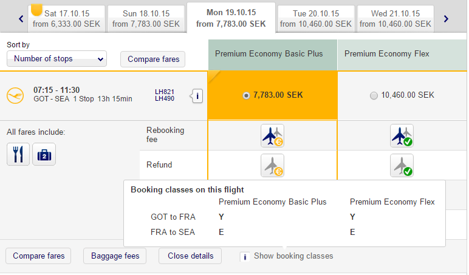Select the 10,460.00 SEK Flex fare
469x275 pixels.
(374, 95)
